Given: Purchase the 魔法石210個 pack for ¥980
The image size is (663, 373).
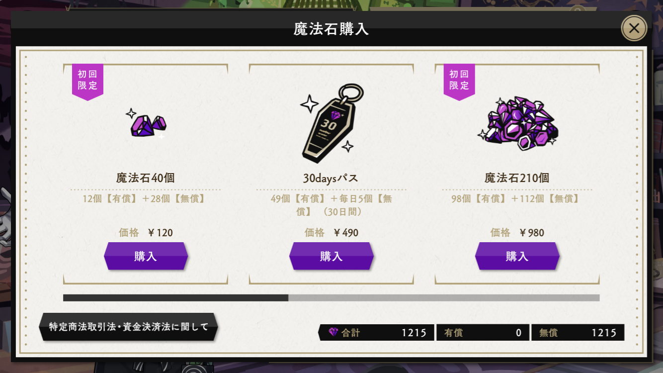Looking at the screenshot, I should coord(517,256).
